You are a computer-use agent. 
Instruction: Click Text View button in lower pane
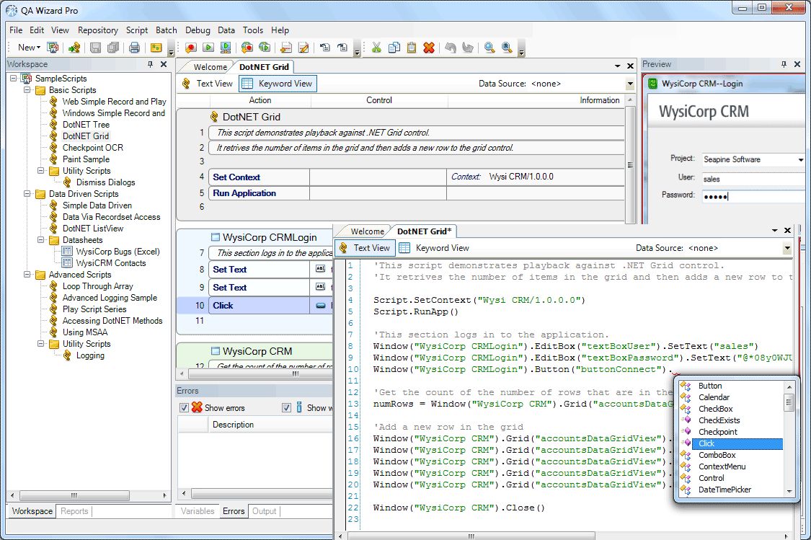(x=365, y=248)
